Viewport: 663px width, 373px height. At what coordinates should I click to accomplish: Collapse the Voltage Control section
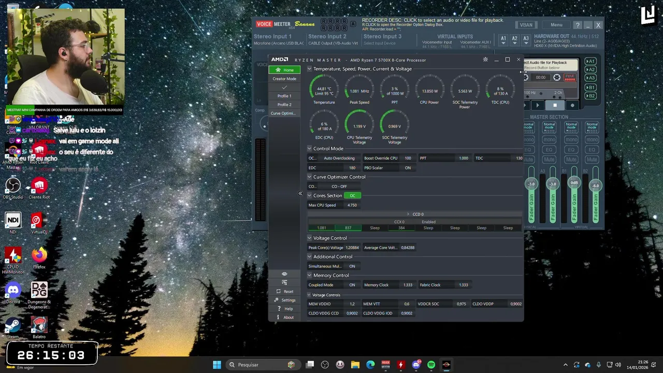coord(309,238)
